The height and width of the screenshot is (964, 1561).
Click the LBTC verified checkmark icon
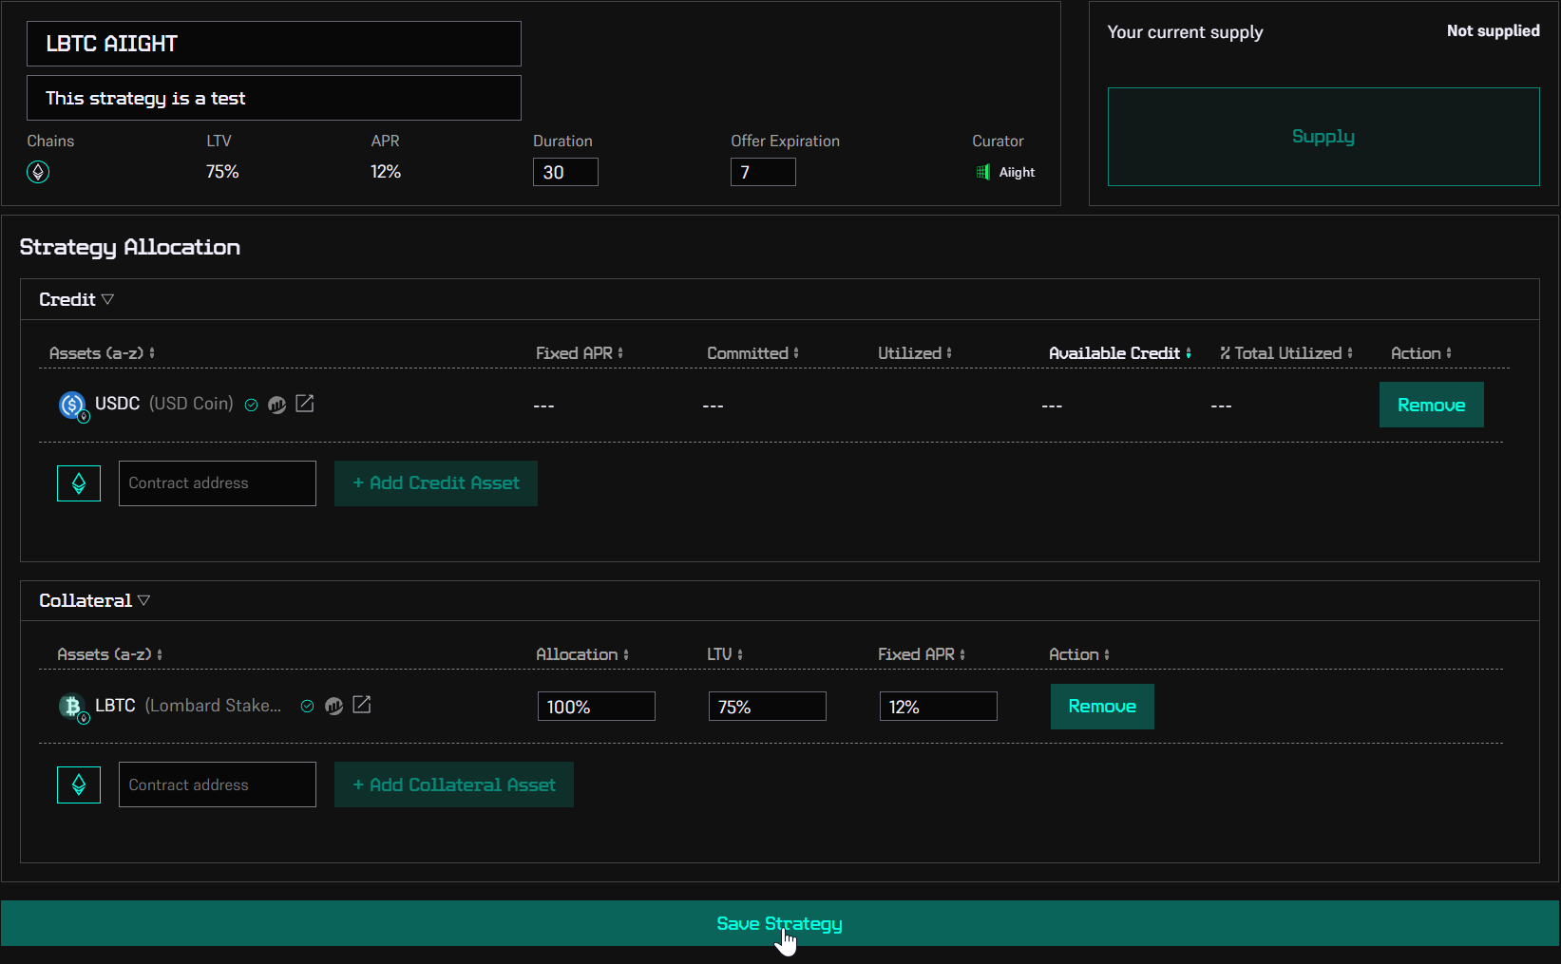307,706
